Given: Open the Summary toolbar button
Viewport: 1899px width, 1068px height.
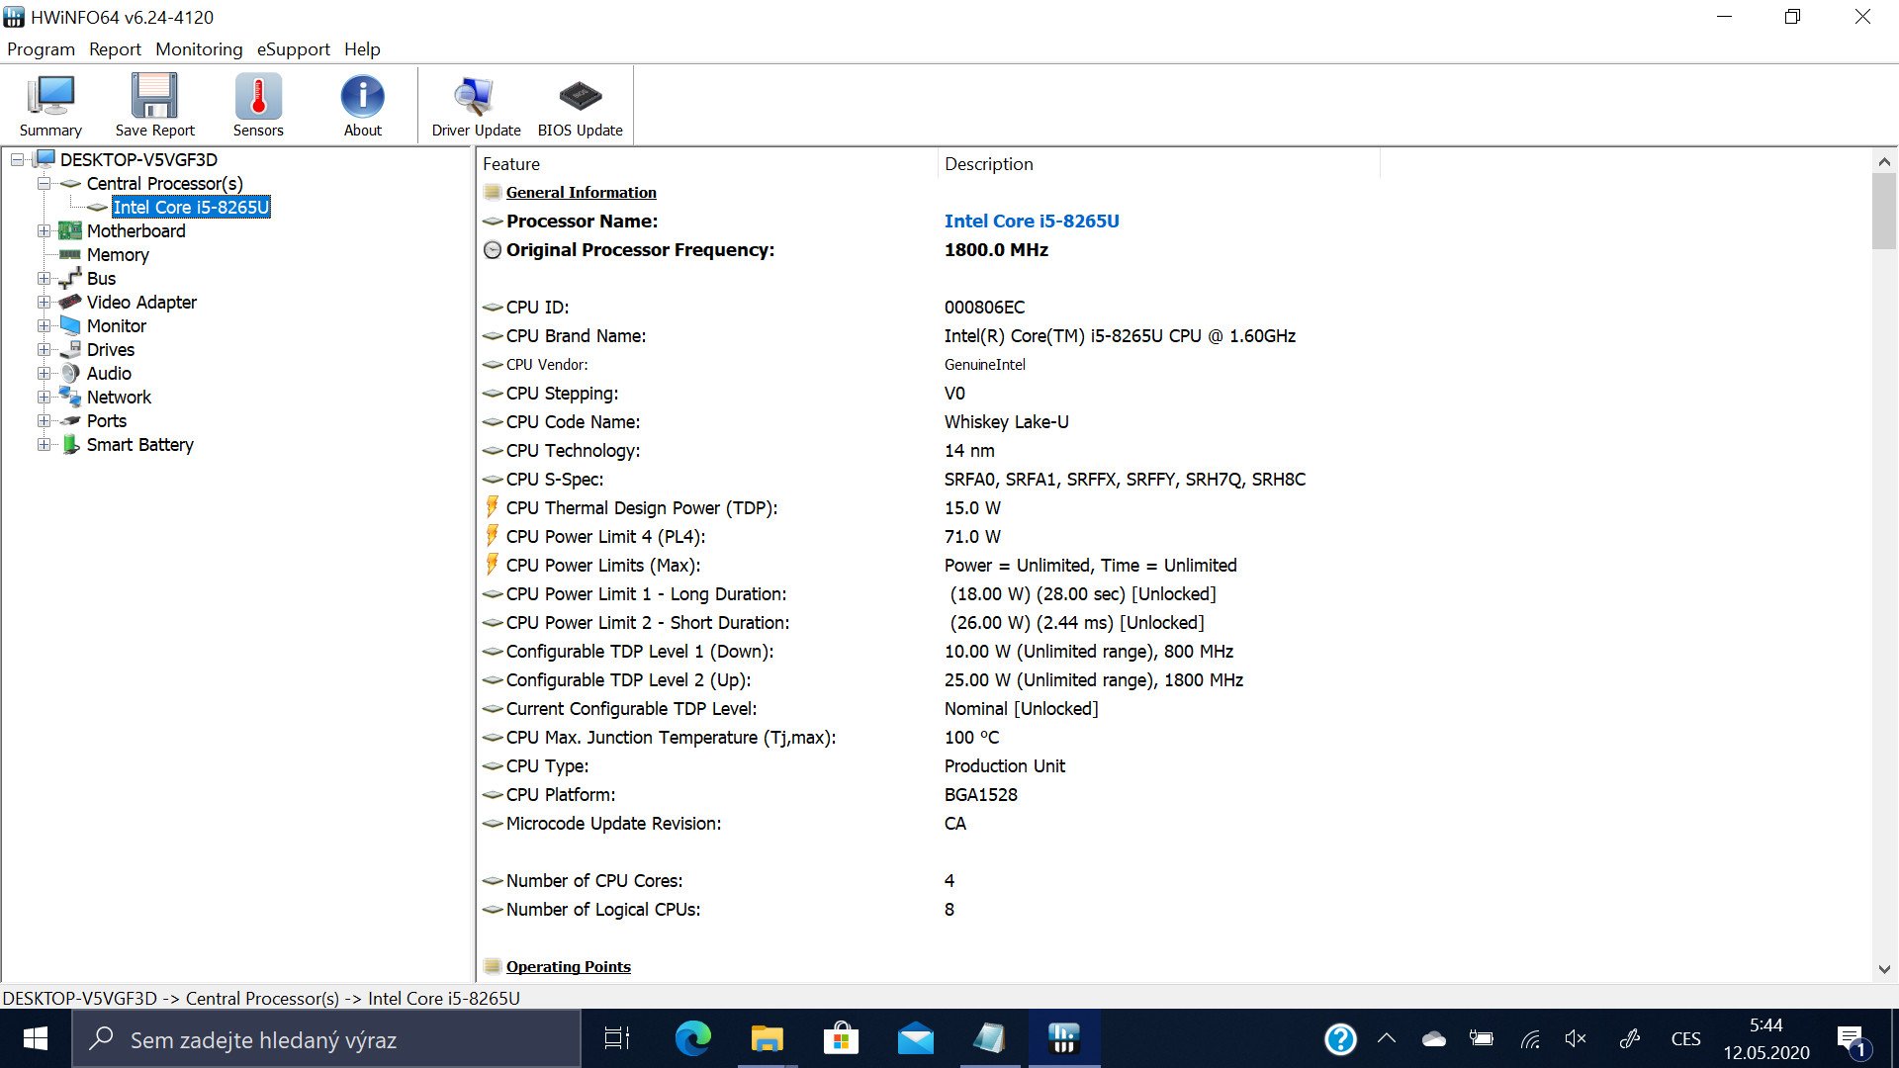Looking at the screenshot, I should [x=50, y=106].
